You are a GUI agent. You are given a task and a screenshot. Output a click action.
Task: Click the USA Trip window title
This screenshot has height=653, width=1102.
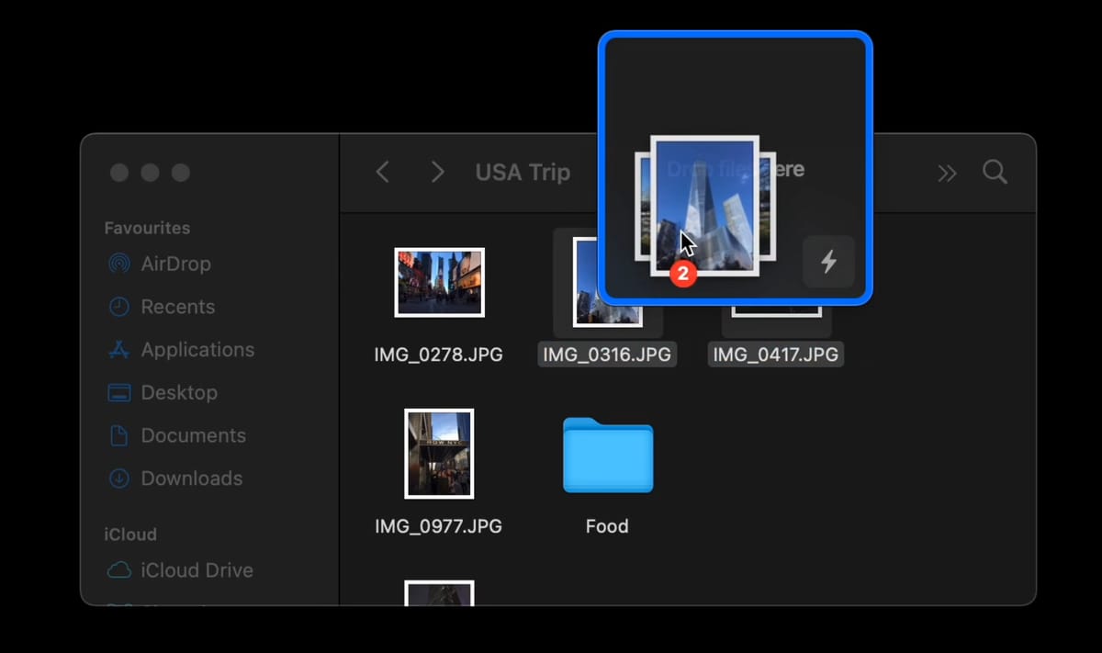point(523,172)
